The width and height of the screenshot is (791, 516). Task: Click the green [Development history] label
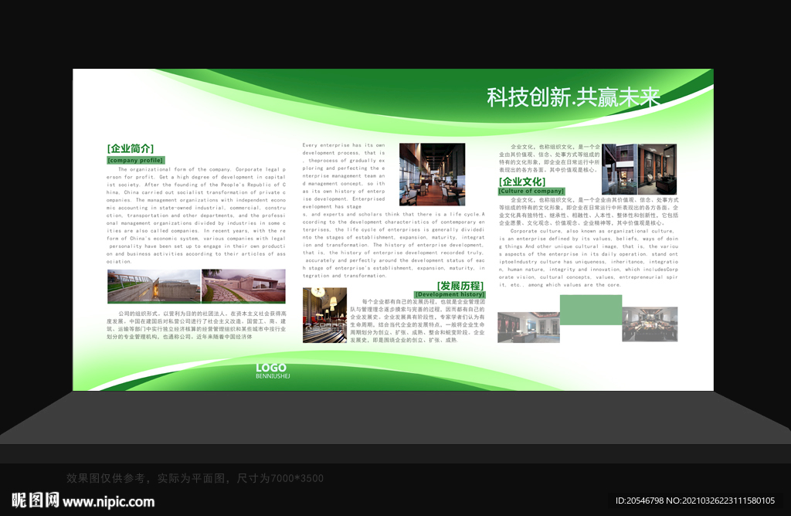click(450, 294)
